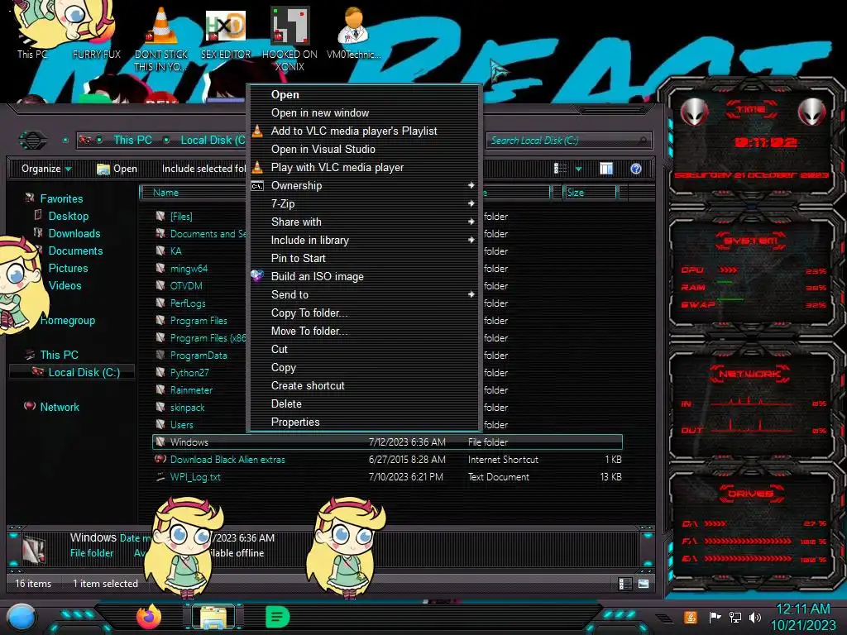The image size is (847, 635).
Task: Click the Explorer back navigation button
Action: coord(33,141)
